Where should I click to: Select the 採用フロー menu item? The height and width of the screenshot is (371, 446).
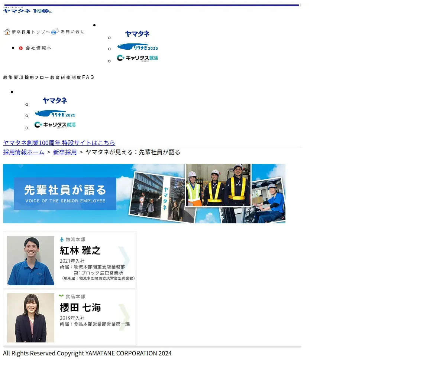pos(37,77)
